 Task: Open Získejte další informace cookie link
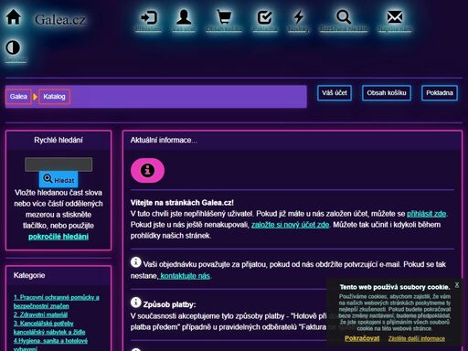(417, 338)
